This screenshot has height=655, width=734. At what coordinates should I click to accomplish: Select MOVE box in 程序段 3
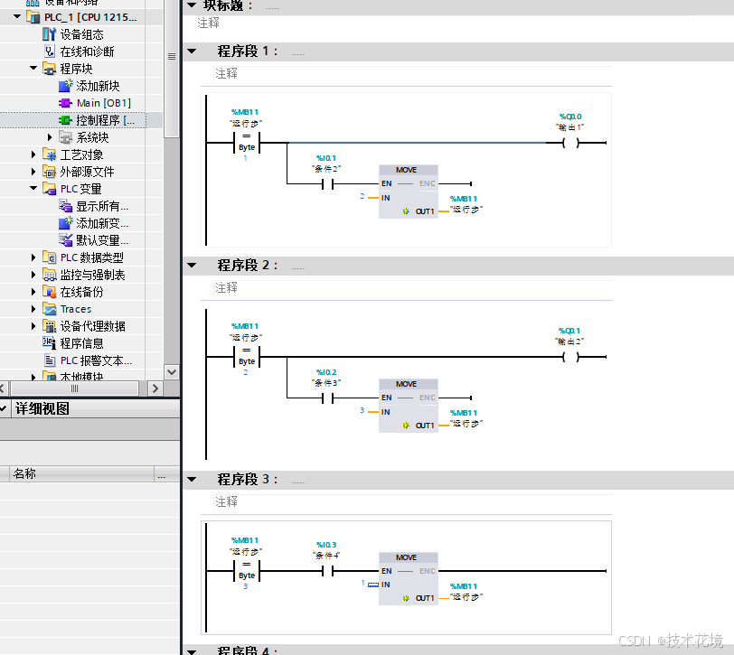click(409, 579)
